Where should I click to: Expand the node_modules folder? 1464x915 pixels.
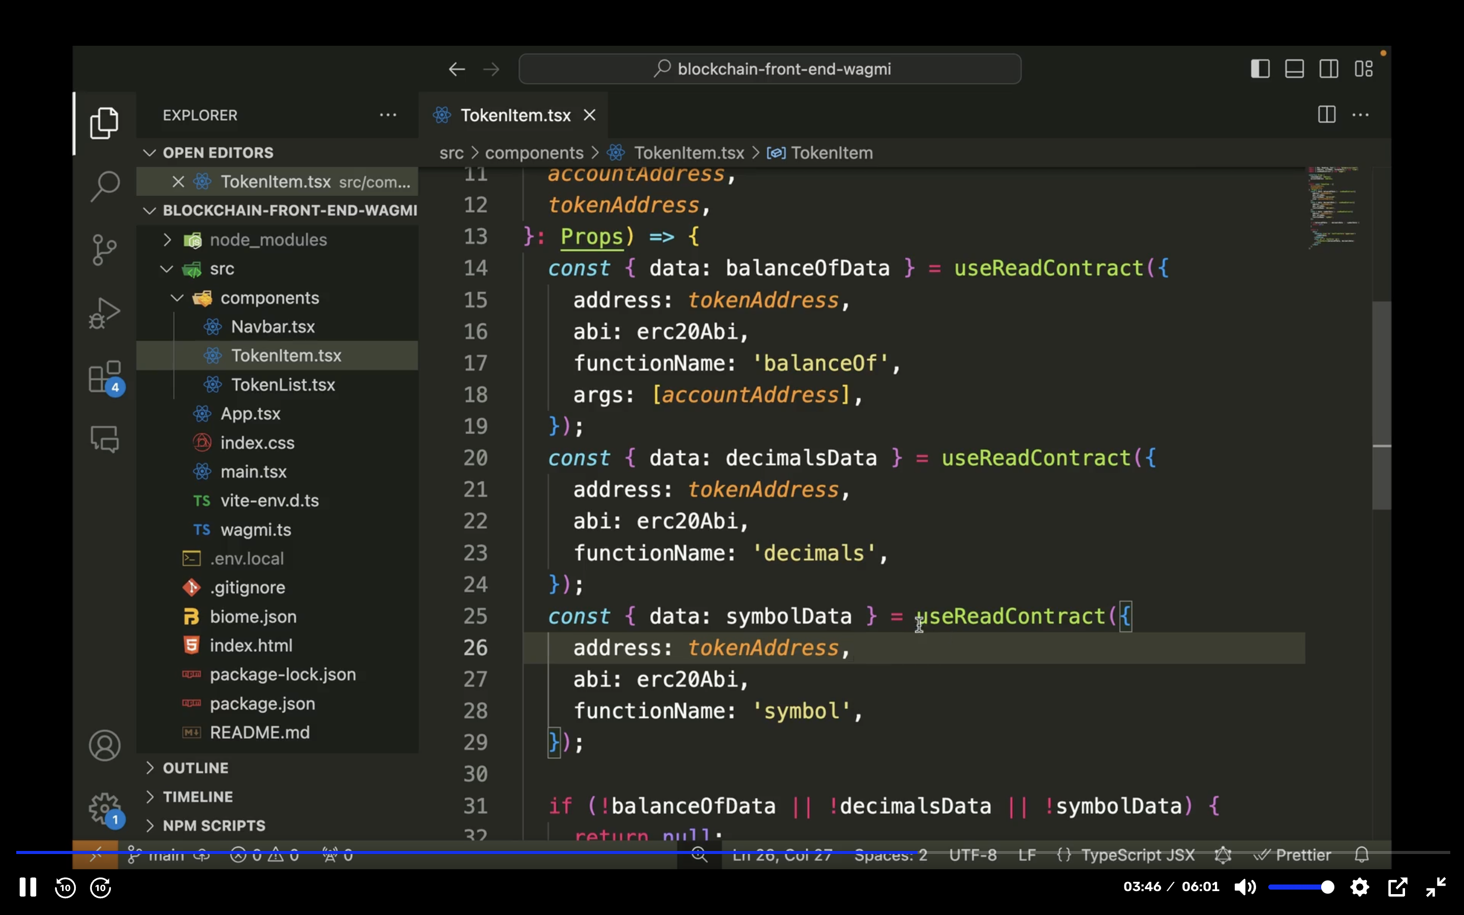click(277, 239)
